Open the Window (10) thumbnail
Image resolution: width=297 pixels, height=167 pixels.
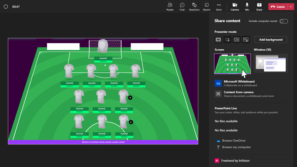(271, 64)
